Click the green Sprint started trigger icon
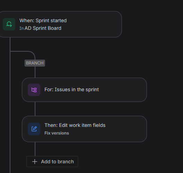 (9, 24)
